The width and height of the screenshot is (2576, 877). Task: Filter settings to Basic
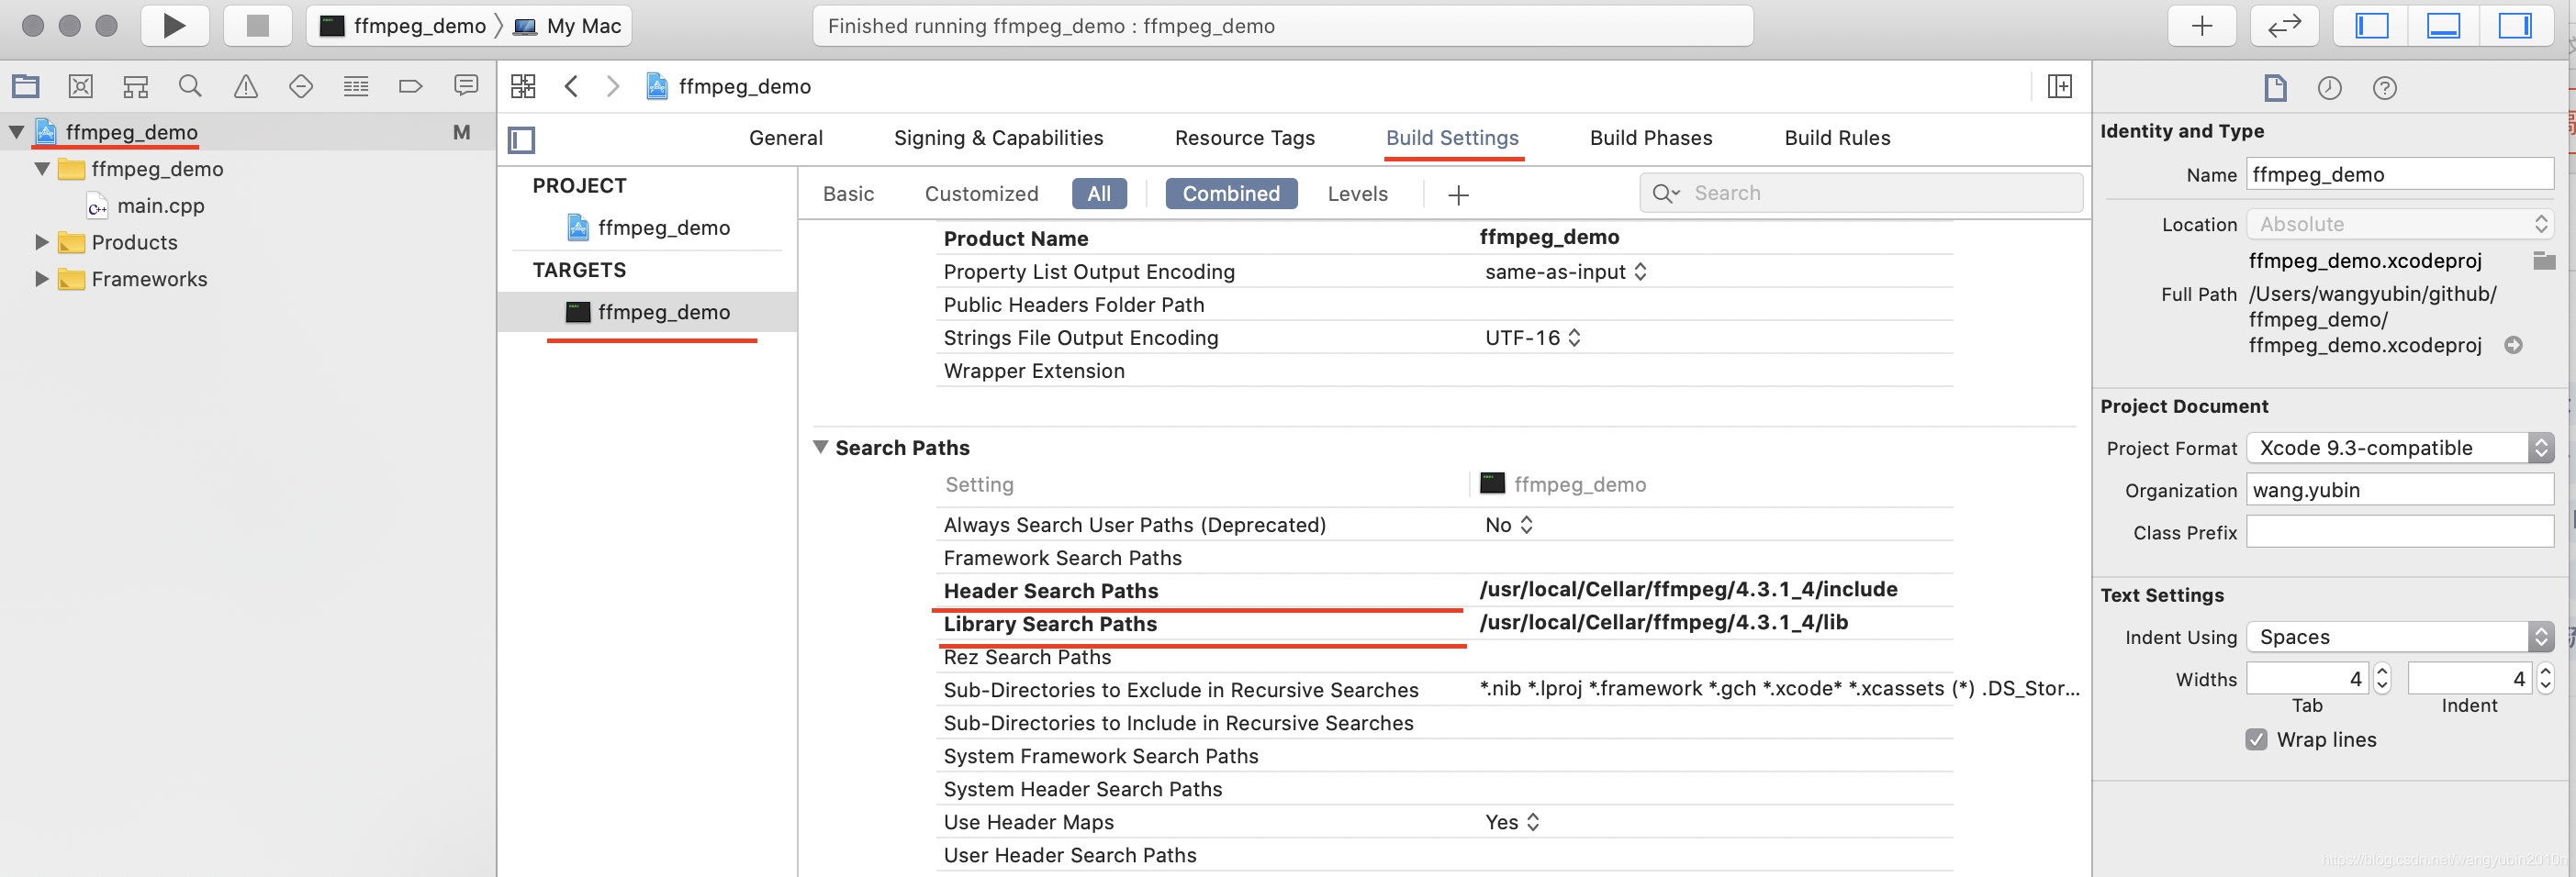pyautogui.click(x=848, y=194)
